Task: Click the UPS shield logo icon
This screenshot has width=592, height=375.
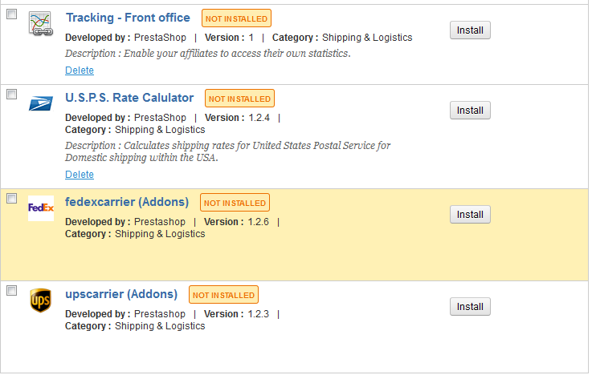Action: [40, 300]
